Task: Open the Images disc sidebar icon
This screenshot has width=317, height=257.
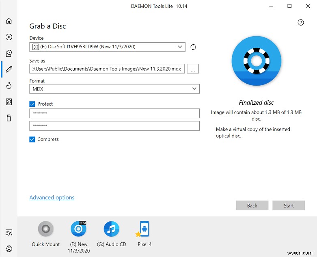Action: coord(9,37)
